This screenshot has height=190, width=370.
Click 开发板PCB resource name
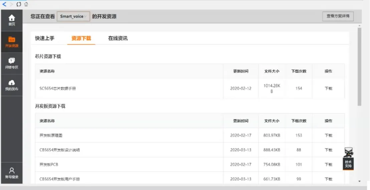pyautogui.click(x=49, y=165)
